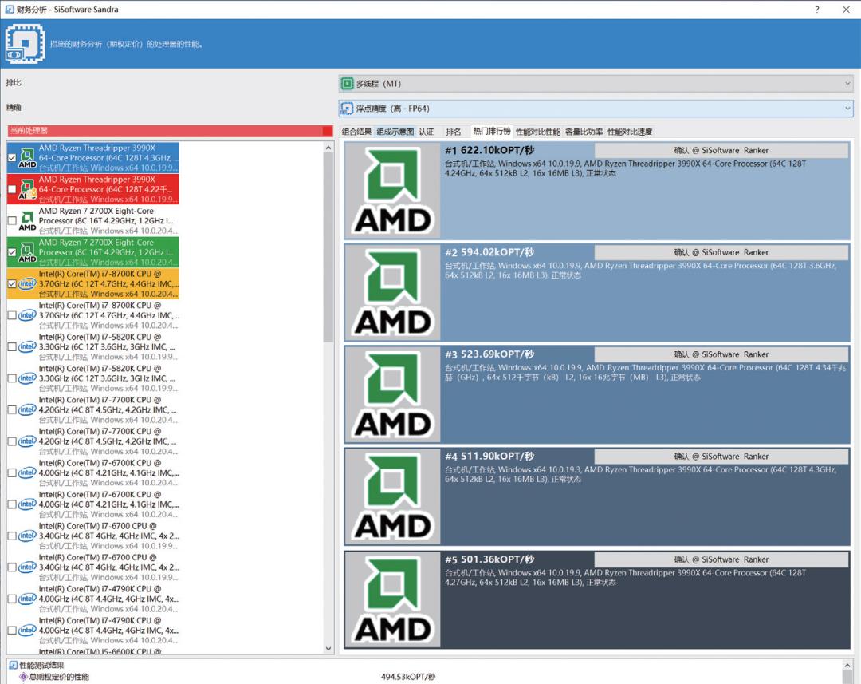861x684 pixels.
Task: Open the 容量比功率 tab
Action: (584, 132)
